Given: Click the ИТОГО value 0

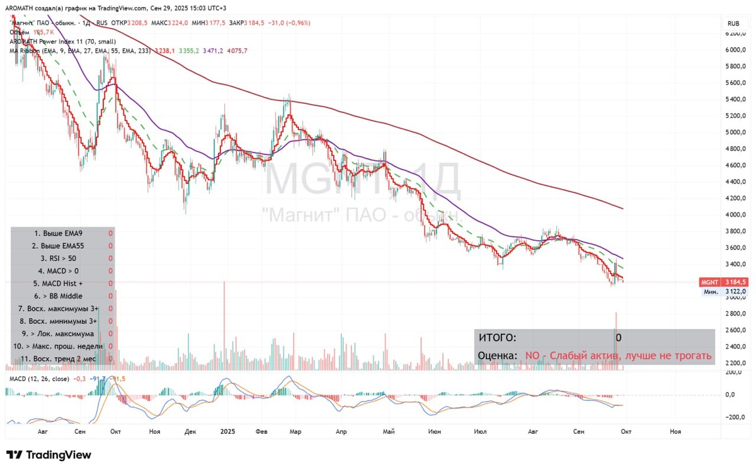Looking at the screenshot, I should pos(619,337).
